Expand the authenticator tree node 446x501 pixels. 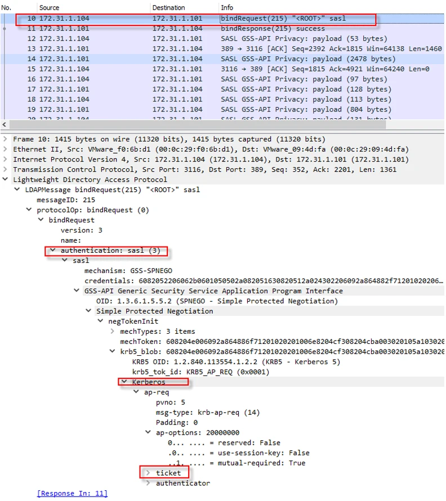click(148, 483)
